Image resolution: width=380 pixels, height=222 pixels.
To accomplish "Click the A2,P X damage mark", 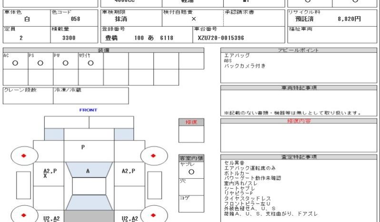I will [x=50, y=173].
